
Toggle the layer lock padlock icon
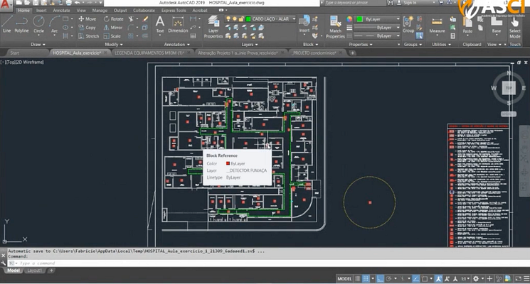240,19
